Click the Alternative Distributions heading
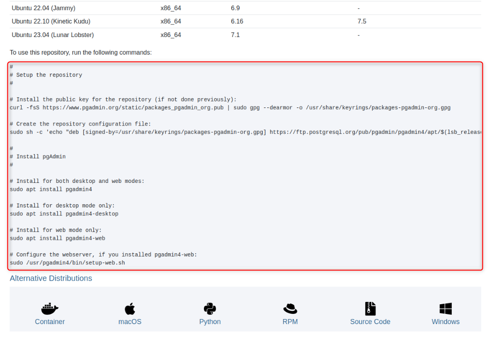Viewport: 493px width, 338px height. point(51,278)
